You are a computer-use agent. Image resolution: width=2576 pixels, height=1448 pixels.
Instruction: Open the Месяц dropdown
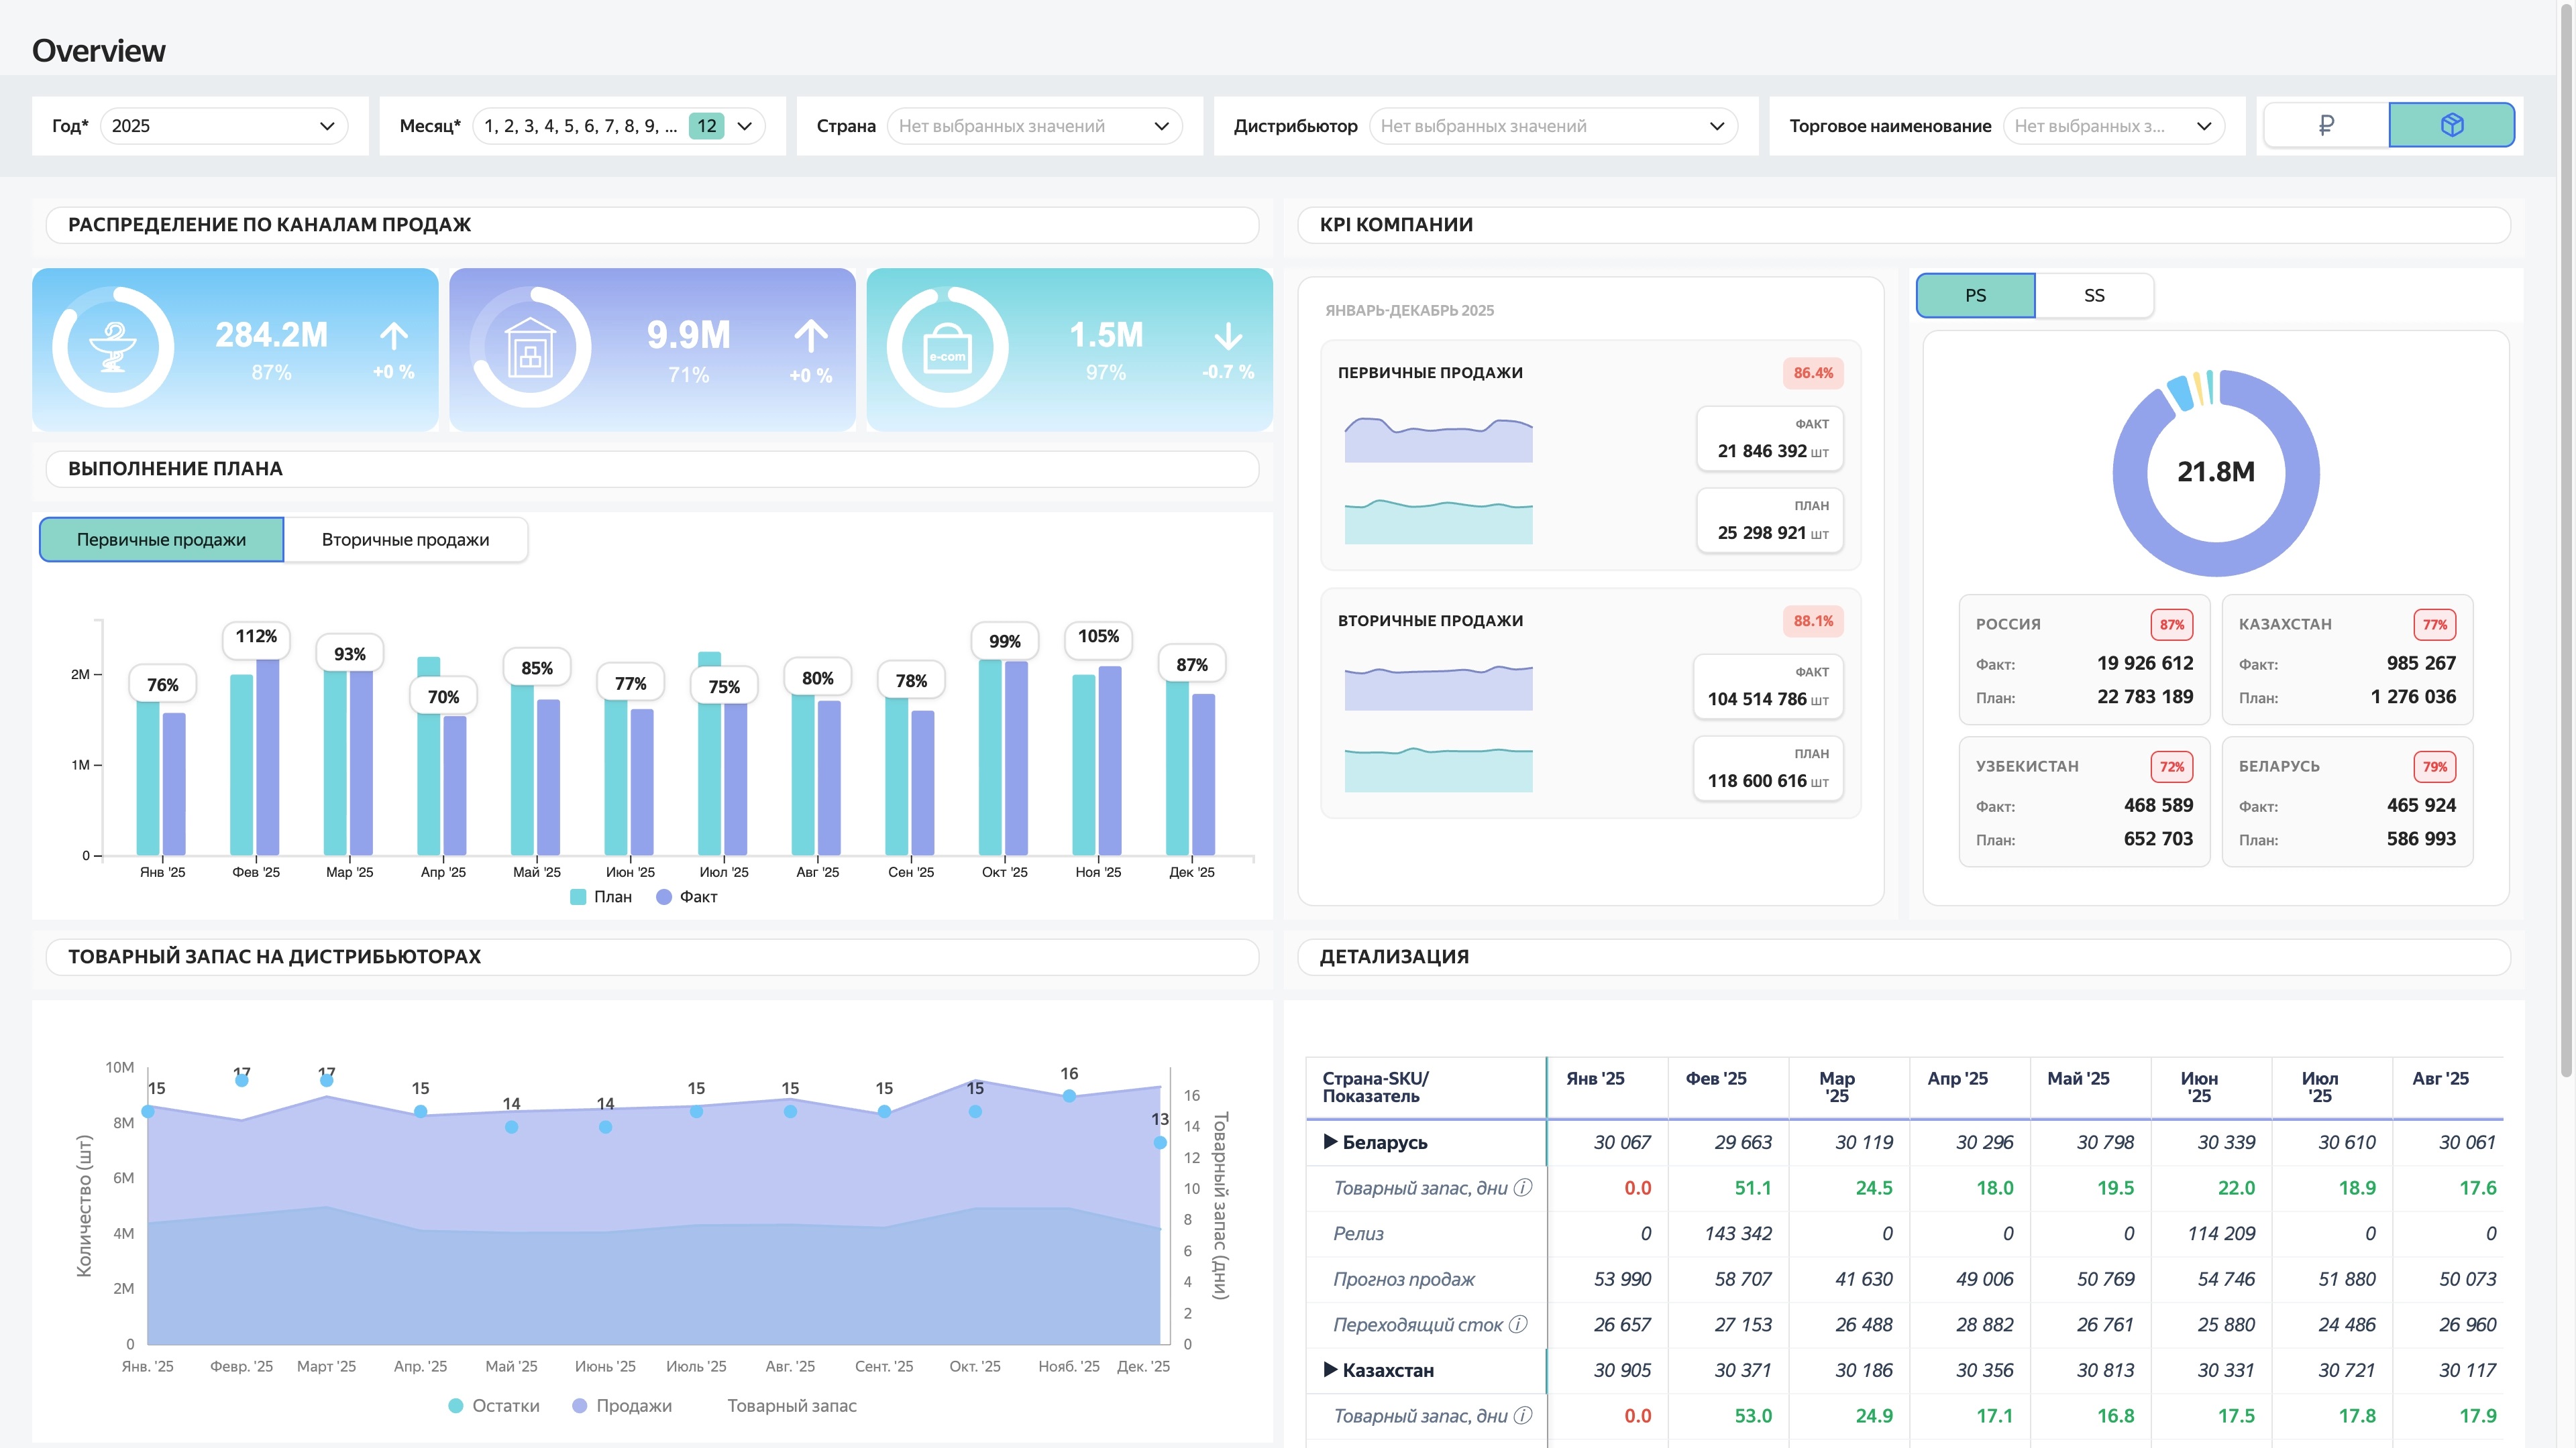click(x=618, y=126)
